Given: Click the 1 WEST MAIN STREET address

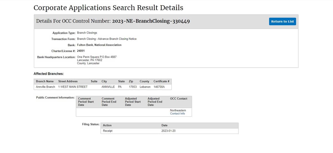Looking at the screenshot, I should [73, 87].
